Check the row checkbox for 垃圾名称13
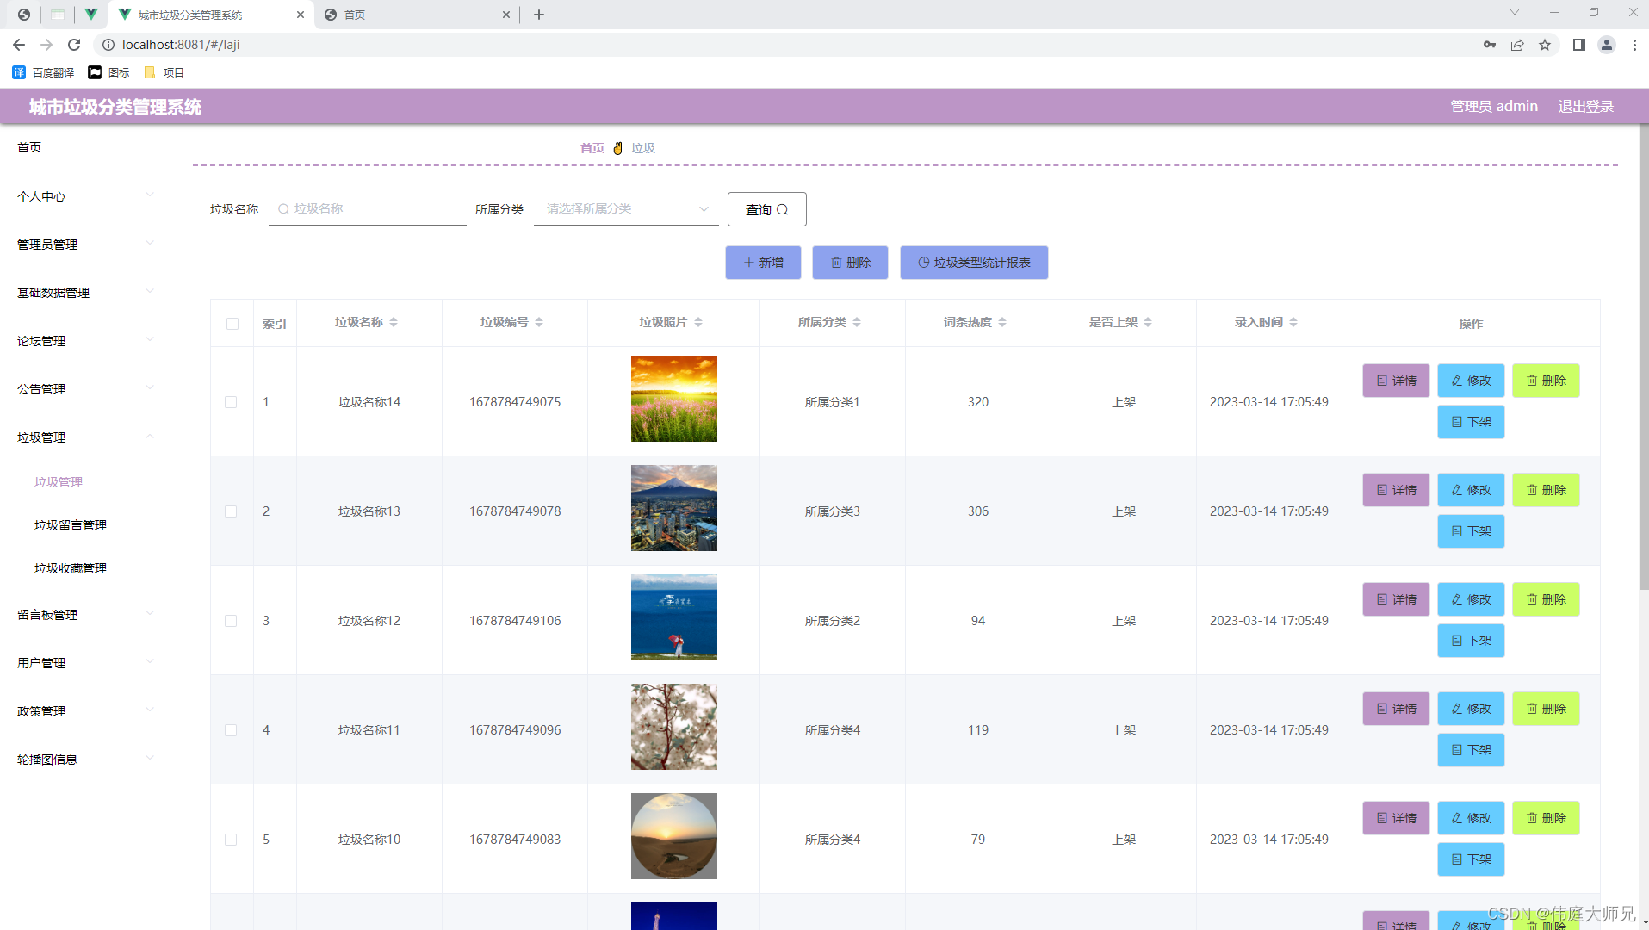1649x930 pixels. point(231,512)
